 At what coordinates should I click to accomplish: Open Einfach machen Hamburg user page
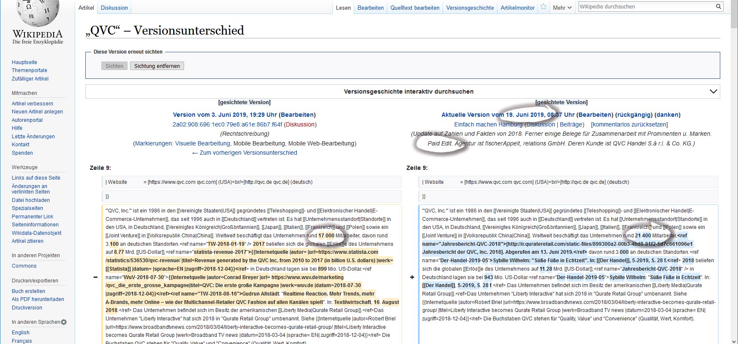click(488, 124)
